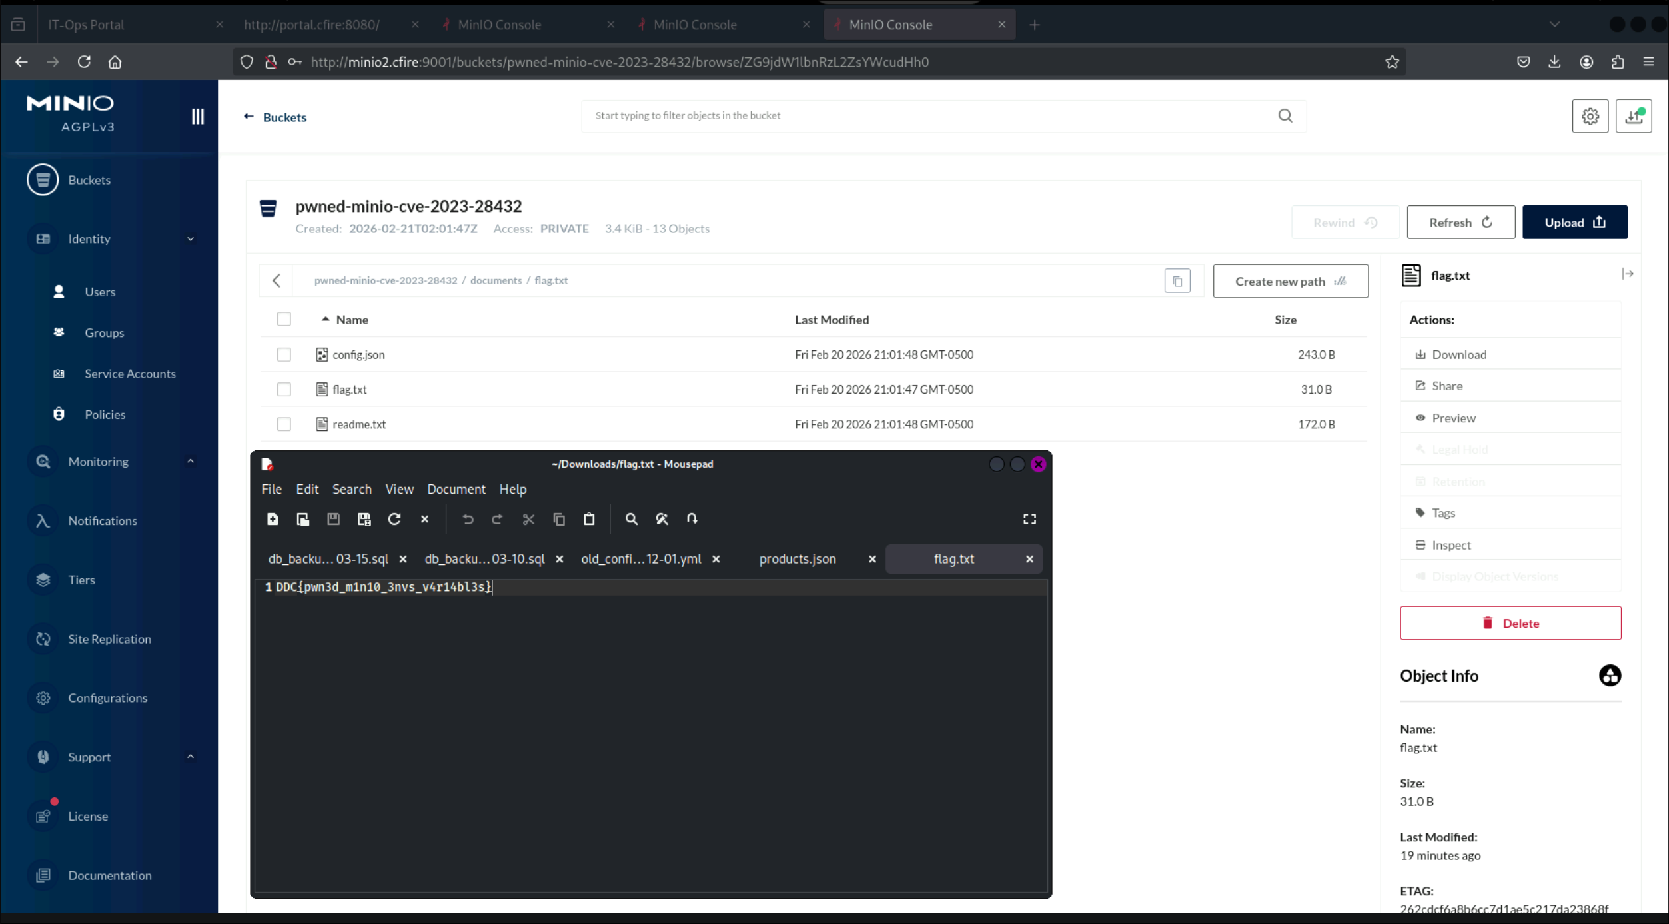
Task: Copy the object path with clipboard icon
Action: 1177,281
